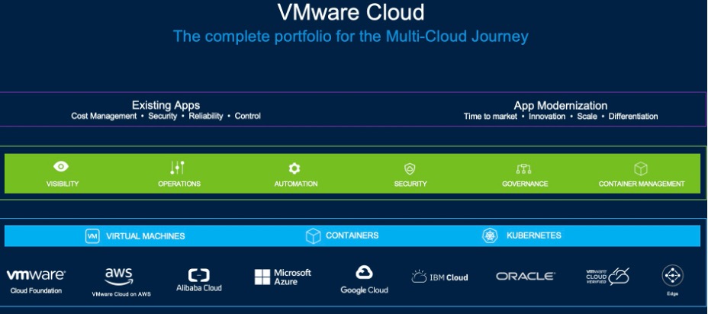Click the Differentiation text
The height and width of the screenshot is (314, 708).
click(633, 117)
